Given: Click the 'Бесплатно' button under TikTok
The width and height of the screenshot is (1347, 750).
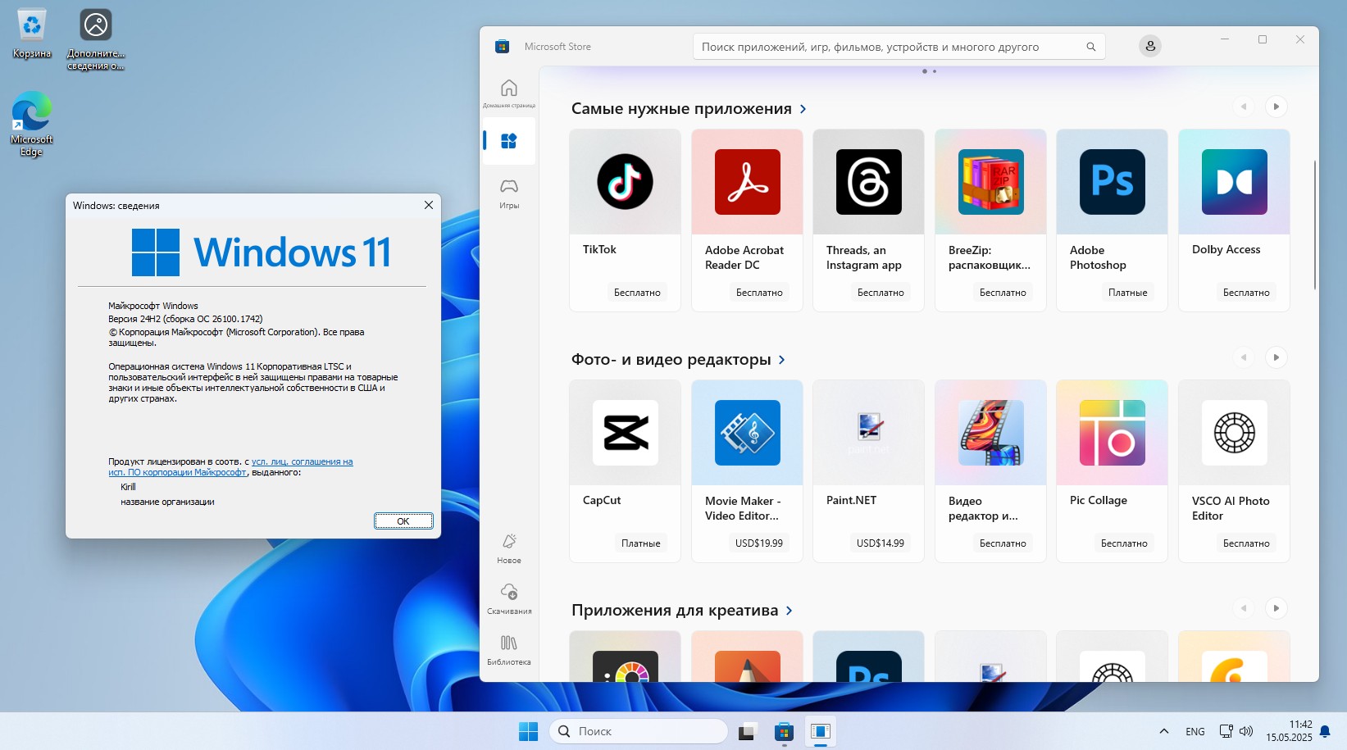Looking at the screenshot, I should point(637,293).
